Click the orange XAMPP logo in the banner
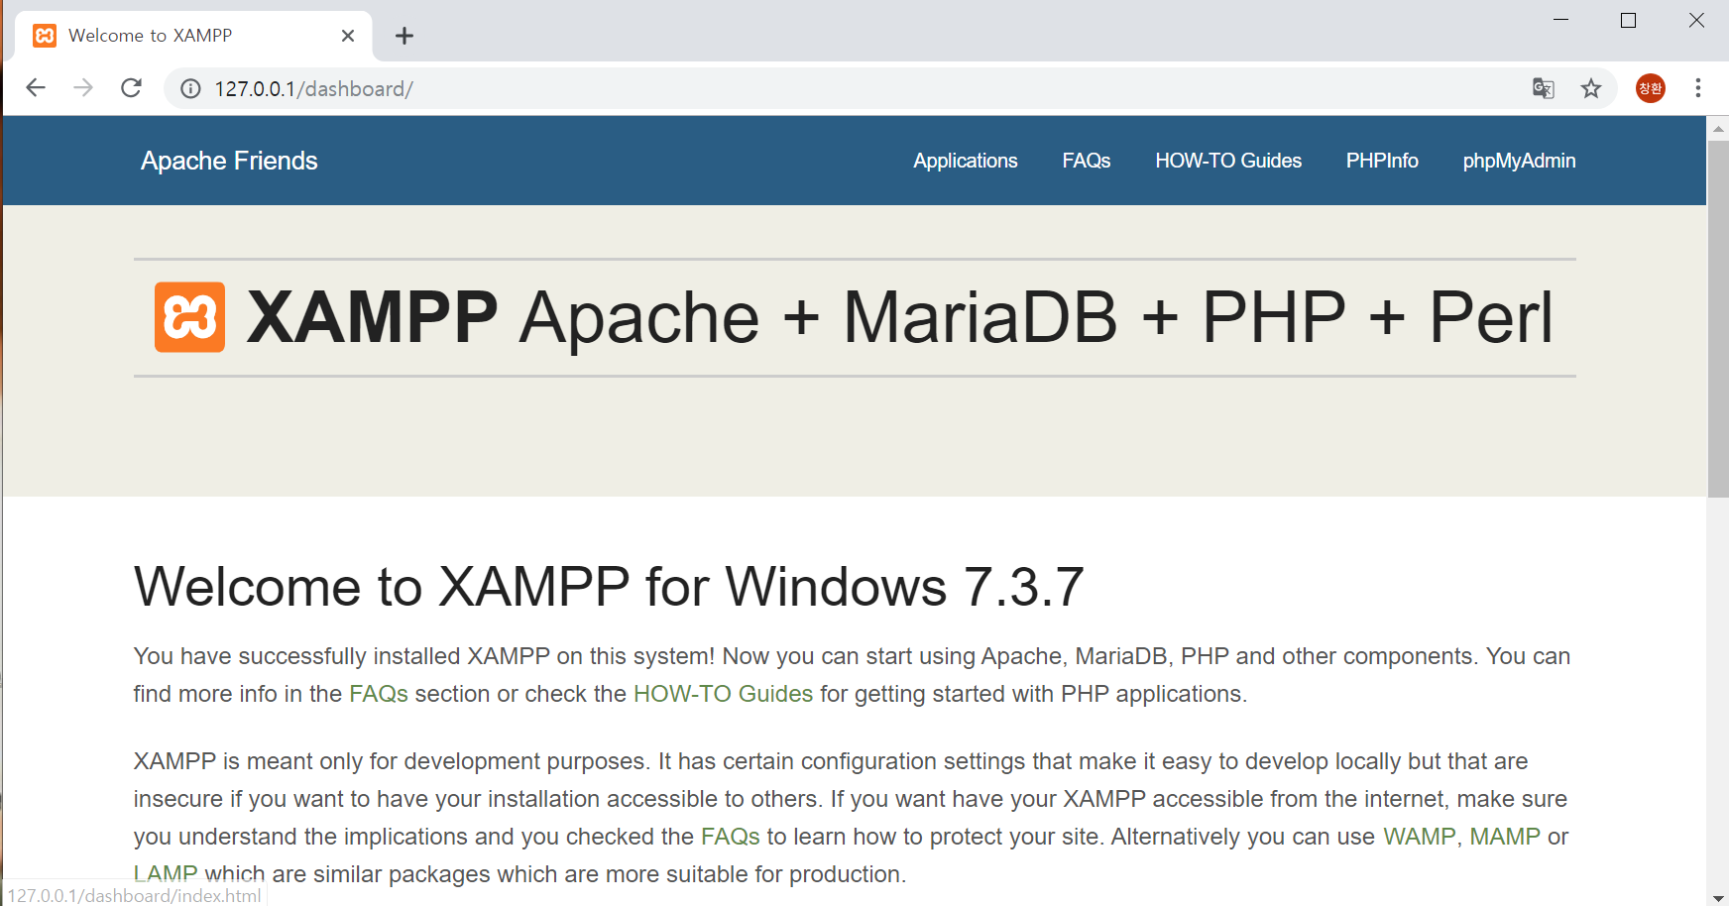The width and height of the screenshot is (1729, 906). click(189, 317)
